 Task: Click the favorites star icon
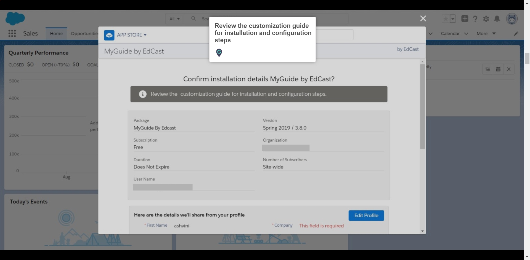[x=446, y=19]
